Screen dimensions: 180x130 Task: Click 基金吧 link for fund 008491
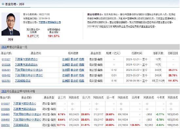74,70
